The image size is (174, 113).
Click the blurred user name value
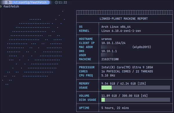pos(107,55)
